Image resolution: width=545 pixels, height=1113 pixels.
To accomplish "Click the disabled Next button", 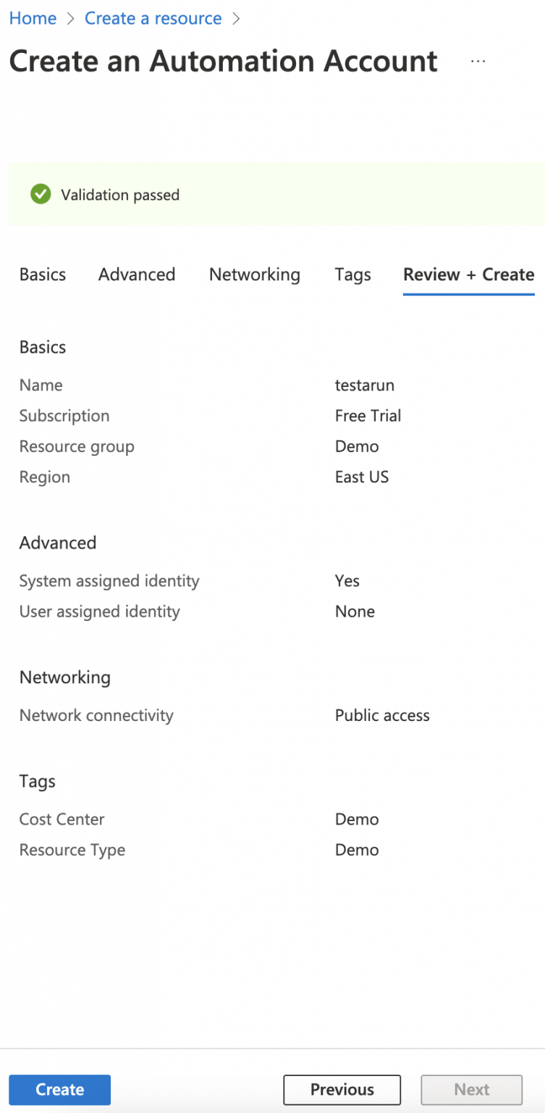I will pyautogui.click(x=472, y=1090).
